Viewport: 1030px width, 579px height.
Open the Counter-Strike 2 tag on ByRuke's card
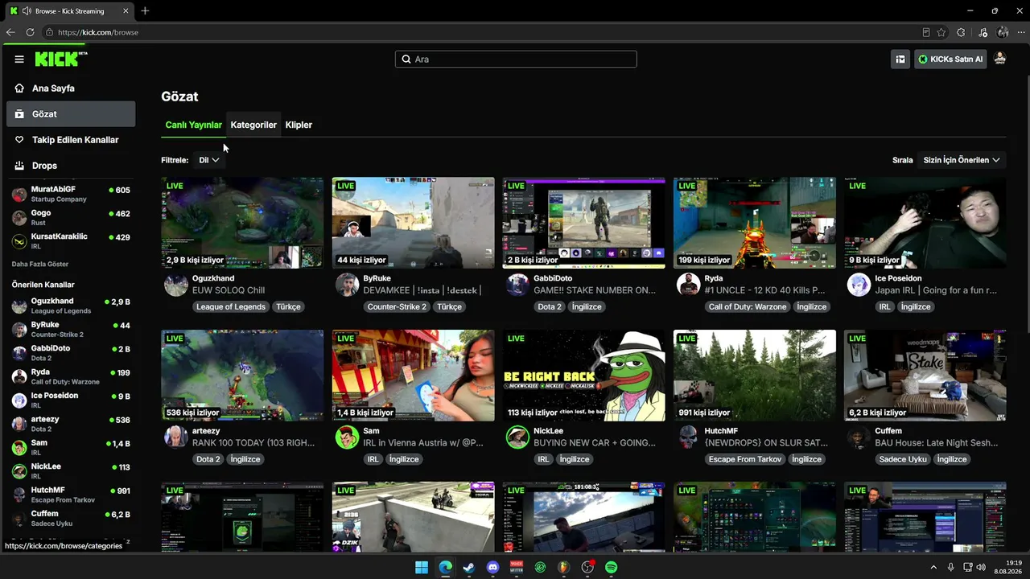pyautogui.click(x=398, y=306)
